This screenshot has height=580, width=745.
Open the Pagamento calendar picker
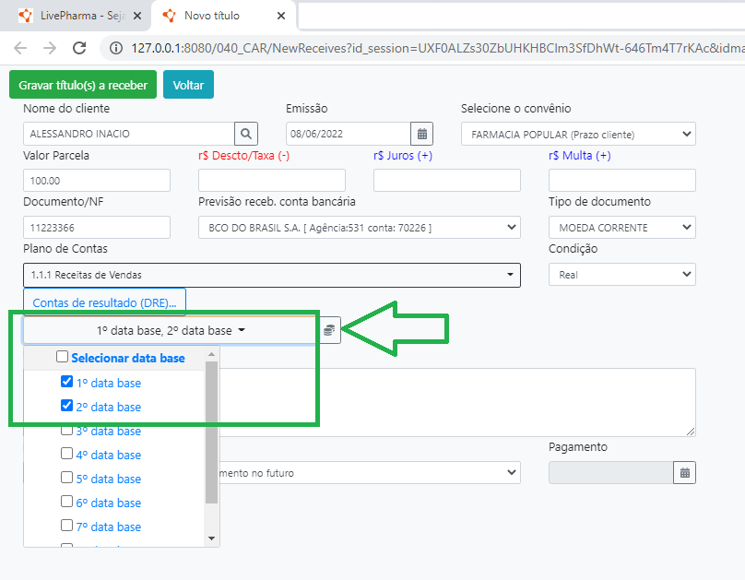pos(684,472)
